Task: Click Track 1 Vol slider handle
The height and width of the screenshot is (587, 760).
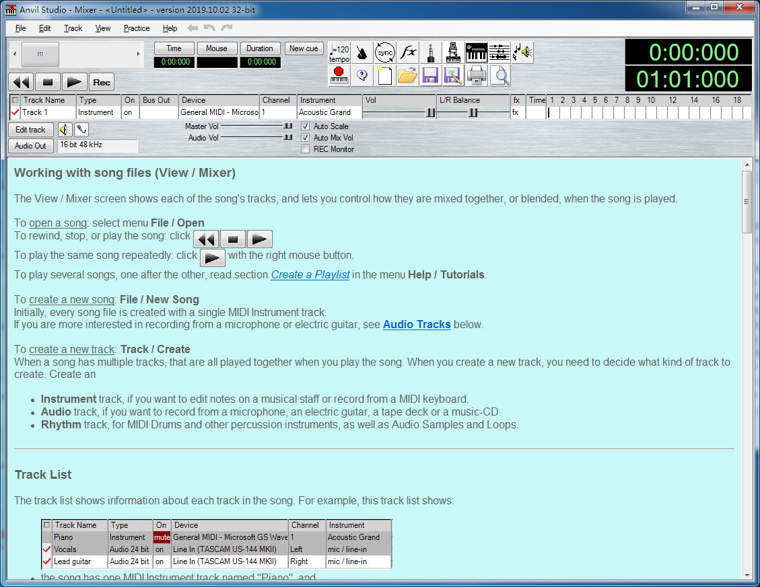Action: coord(430,112)
